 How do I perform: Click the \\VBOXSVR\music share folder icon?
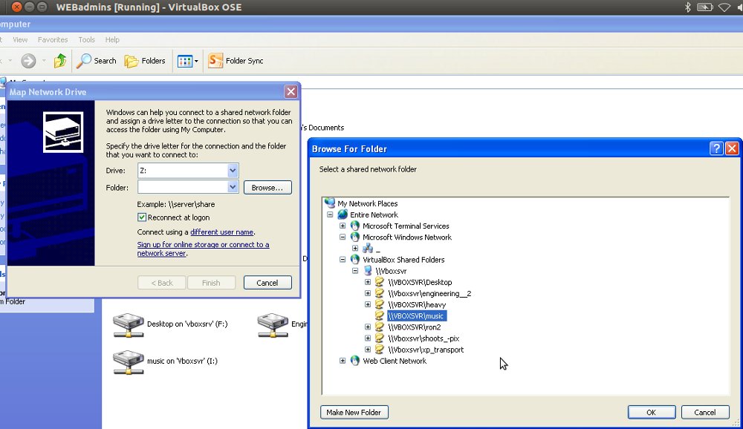[x=380, y=316]
